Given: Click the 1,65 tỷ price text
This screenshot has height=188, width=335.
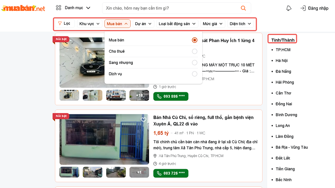Looking at the screenshot, I should 161,133.
